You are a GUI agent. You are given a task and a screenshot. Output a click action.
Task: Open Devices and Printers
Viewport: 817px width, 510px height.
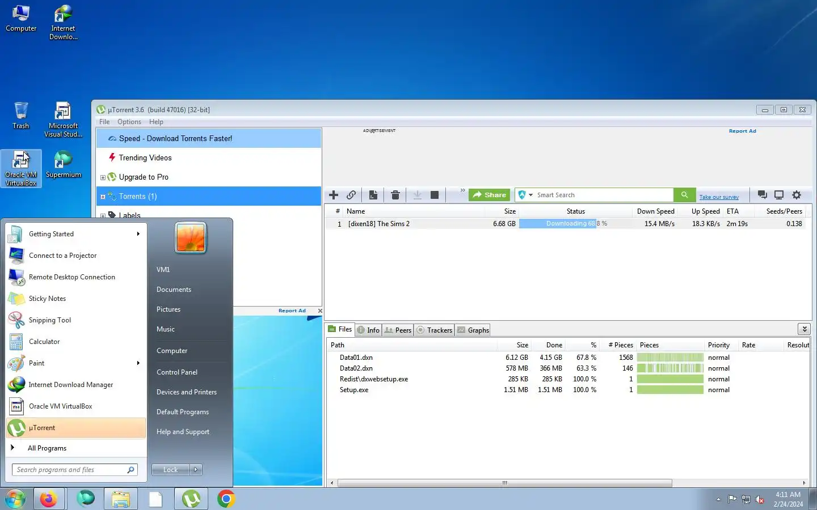point(187,392)
